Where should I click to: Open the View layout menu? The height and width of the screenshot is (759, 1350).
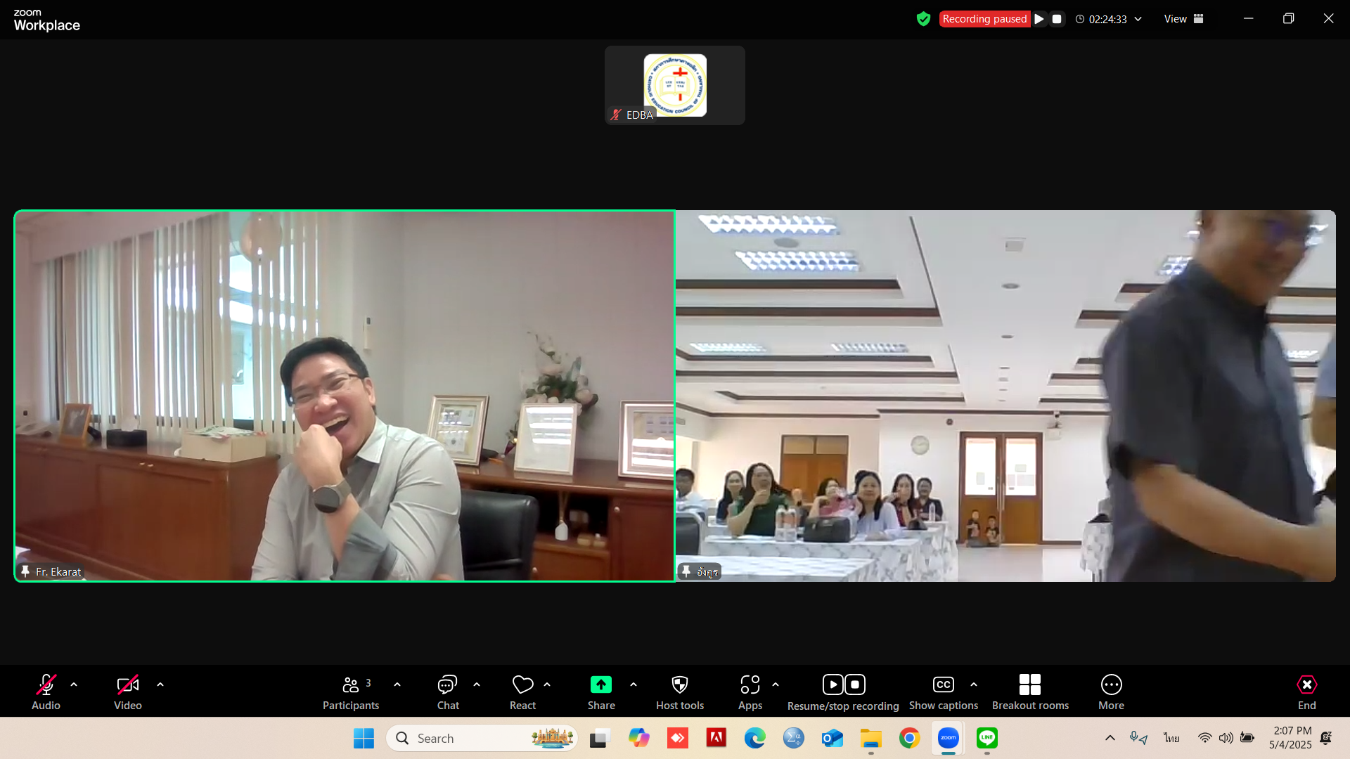point(1183,19)
